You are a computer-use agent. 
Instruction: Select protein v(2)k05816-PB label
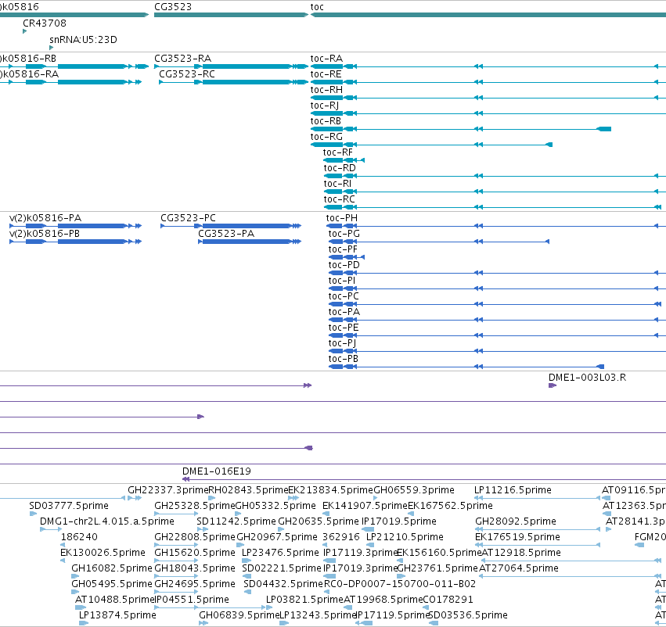coord(45,234)
